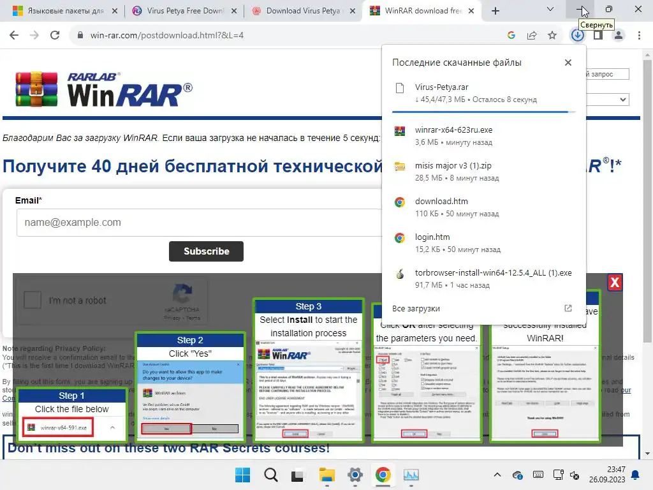
Task: Reload the current page
Action: pyautogui.click(x=55, y=36)
